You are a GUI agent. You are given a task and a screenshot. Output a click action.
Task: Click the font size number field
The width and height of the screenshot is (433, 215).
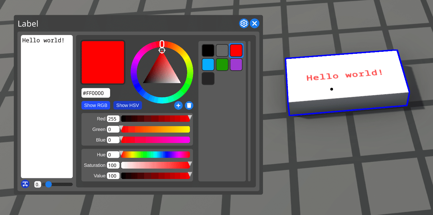pyautogui.click(x=38, y=184)
